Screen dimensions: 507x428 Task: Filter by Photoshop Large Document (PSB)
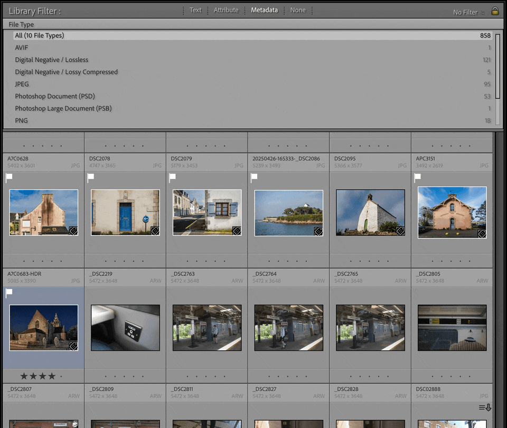[252, 109]
